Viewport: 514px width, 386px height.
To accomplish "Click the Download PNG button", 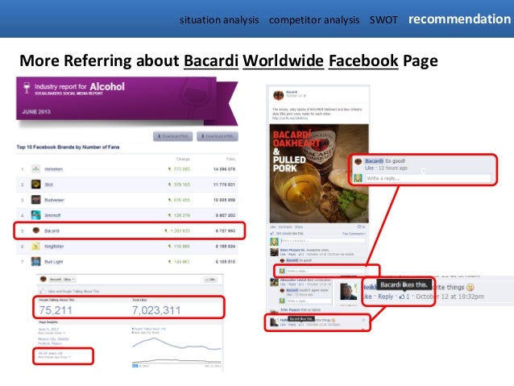I will [172, 136].
